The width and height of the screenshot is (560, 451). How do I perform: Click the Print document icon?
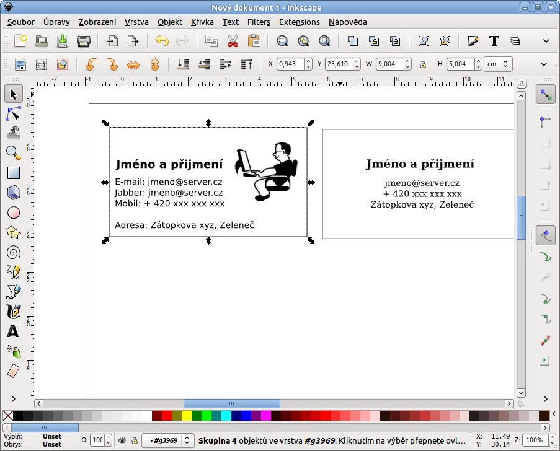tap(83, 42)
